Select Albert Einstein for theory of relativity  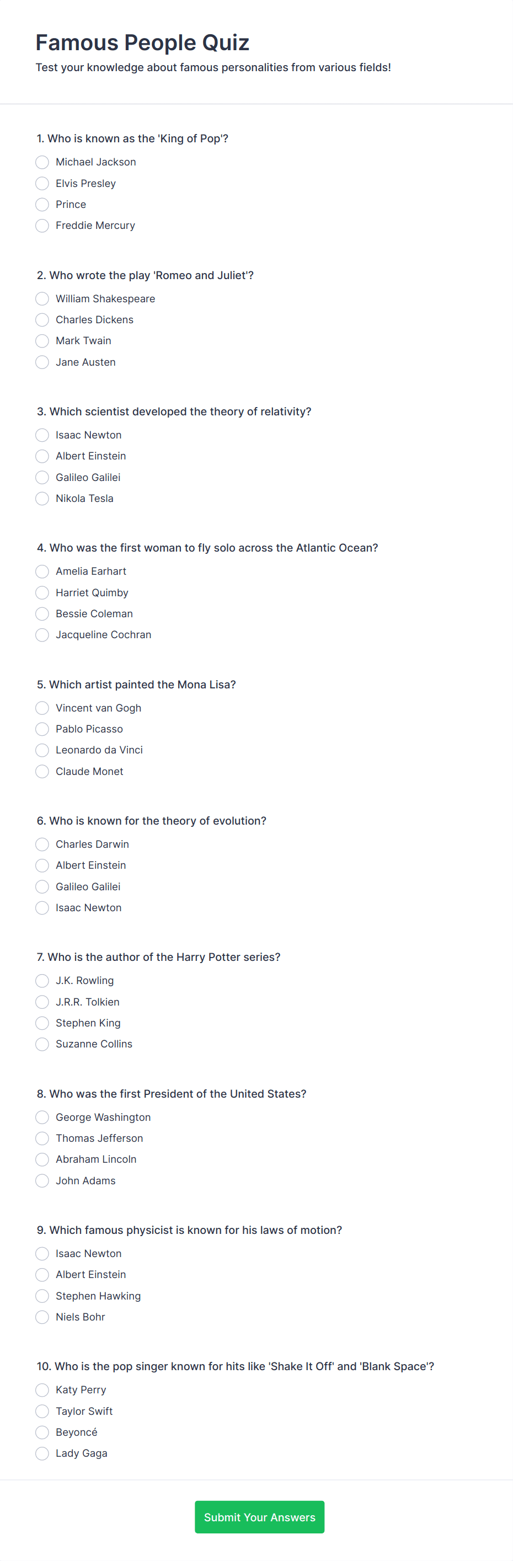42,456
